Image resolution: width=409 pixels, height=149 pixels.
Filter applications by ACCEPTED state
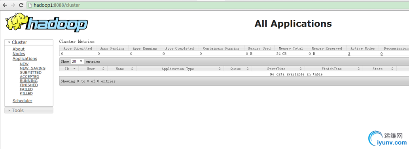coord(30,77)
